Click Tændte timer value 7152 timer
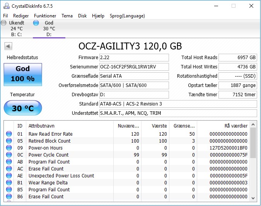 [238, 95]
